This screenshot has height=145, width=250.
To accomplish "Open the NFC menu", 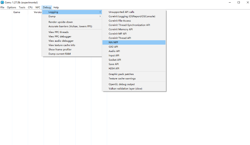I will pyautogui.click(x=38, y=7).
